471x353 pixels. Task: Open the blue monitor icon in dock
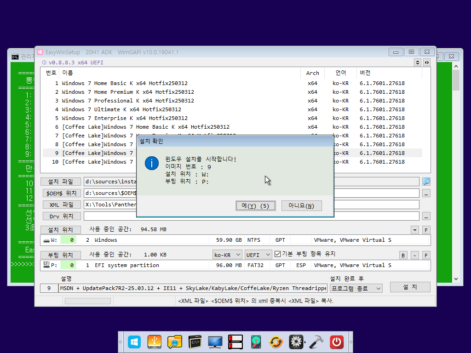[x=215, y=342]
